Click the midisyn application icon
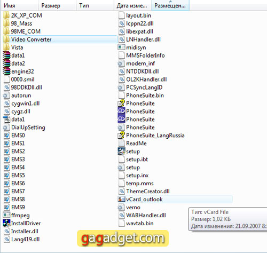The image size is (267, 253). pyautogui.click(x=121, y=48)
